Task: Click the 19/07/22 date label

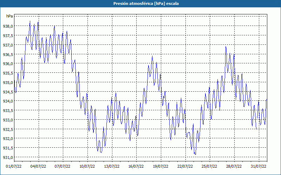Action: coord(161,167)
